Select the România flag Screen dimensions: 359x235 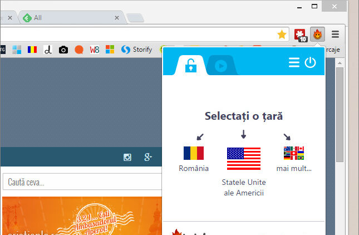pos(194,153)
